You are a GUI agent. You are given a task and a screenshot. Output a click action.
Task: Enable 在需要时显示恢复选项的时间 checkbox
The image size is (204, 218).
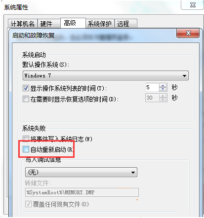[x=26, y=99]
